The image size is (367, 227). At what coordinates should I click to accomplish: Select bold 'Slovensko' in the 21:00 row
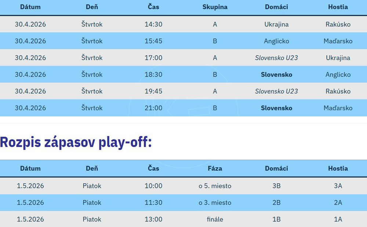[276, 108]
